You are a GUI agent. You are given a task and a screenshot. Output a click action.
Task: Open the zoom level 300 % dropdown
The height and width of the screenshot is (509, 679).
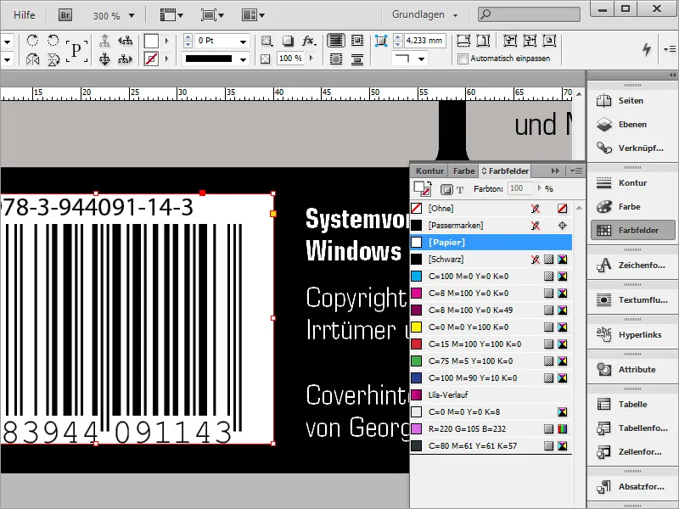pos(132,15)
